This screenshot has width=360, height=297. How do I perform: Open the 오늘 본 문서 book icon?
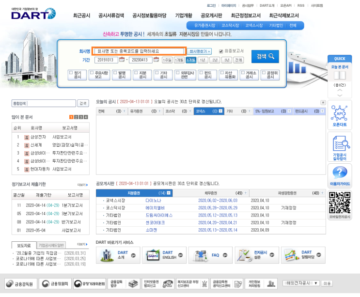340,75
